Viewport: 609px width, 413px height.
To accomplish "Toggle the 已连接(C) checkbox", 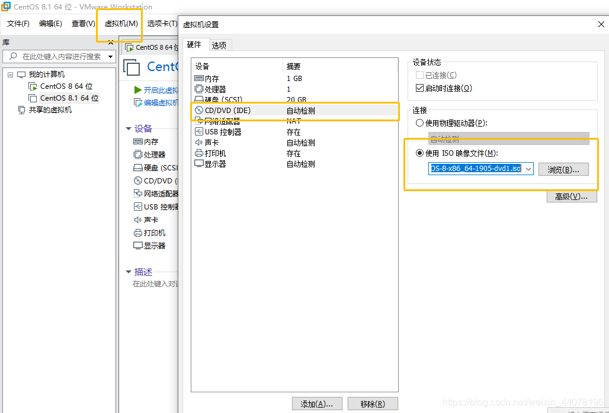I will 419,75.
